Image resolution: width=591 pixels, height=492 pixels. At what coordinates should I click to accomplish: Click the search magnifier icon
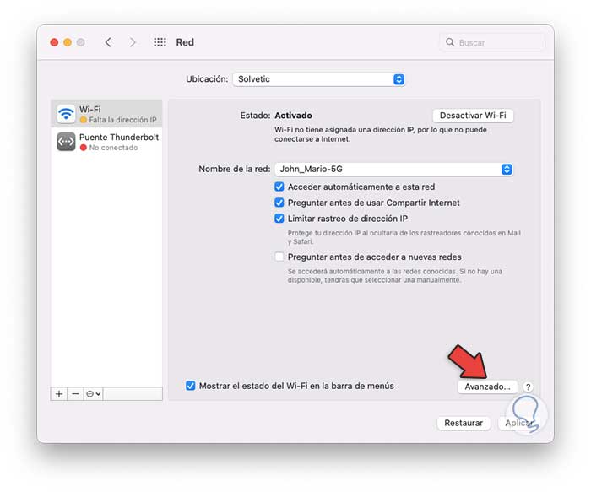(x=450, y=42)
